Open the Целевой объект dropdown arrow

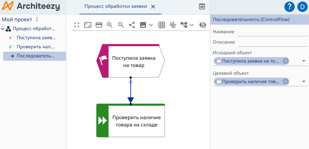(x=304, y=82)
